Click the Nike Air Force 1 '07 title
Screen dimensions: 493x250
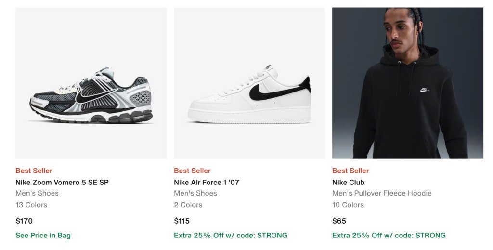[x=207, y=182]
